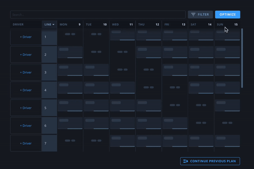254x169 pixels.
Task: Select the FRI 13 column header
Action: [175, 24]
